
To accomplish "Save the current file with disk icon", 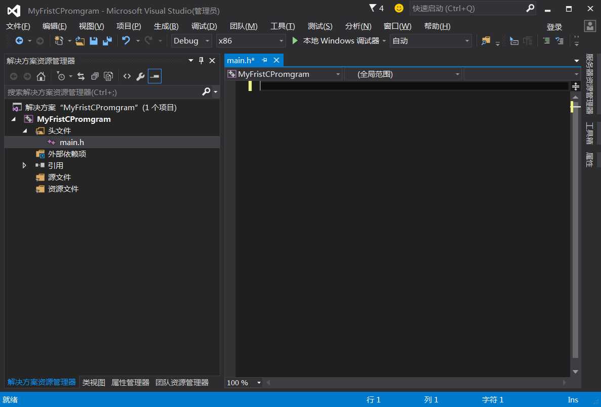I will [94, 40].
